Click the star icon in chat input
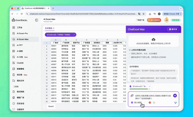 [154, 103]
